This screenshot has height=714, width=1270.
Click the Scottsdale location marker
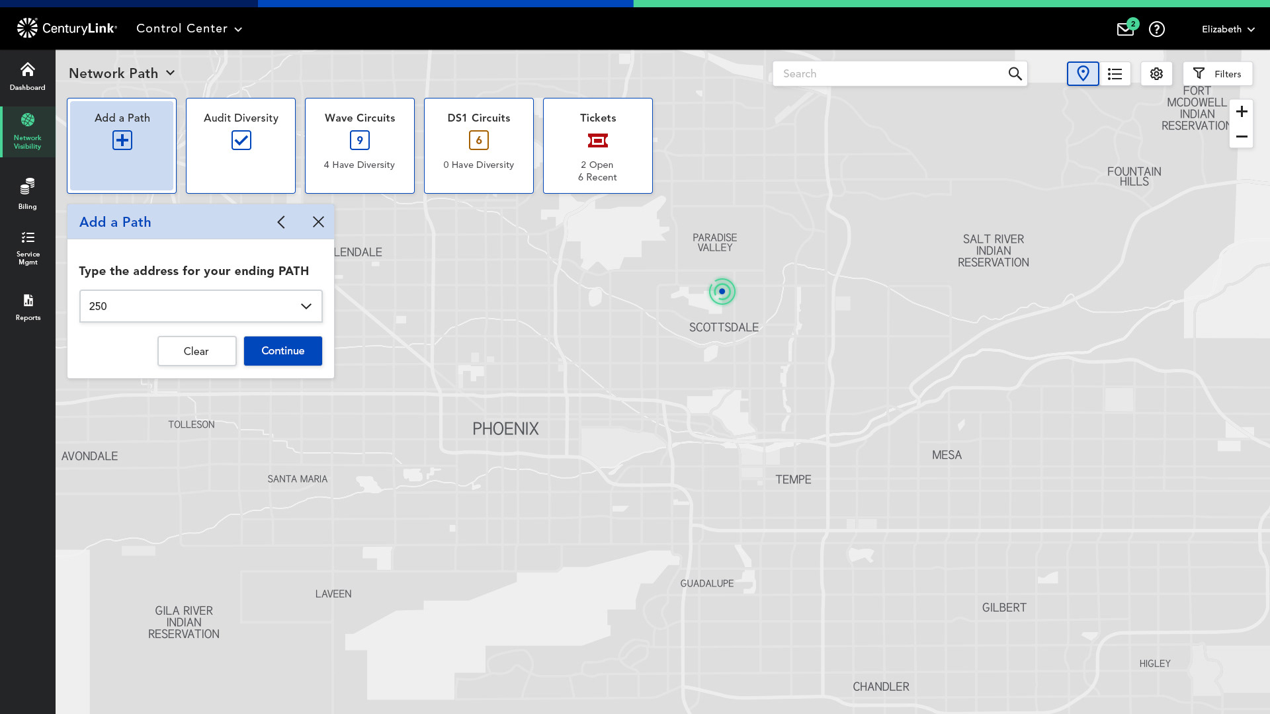click(722, 292)
